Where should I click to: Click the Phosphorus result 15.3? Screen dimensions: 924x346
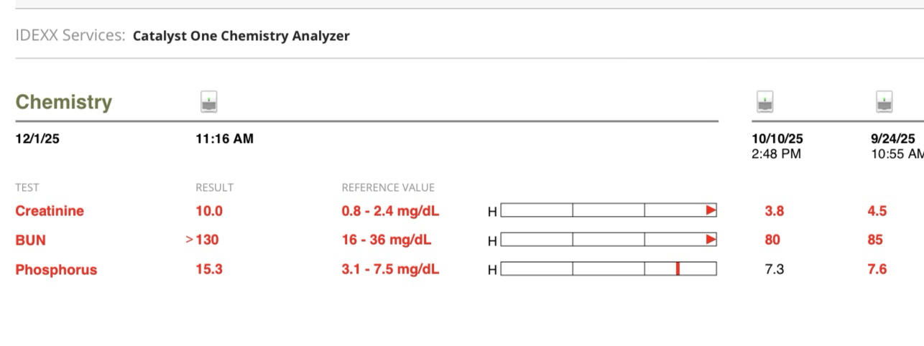209,269
